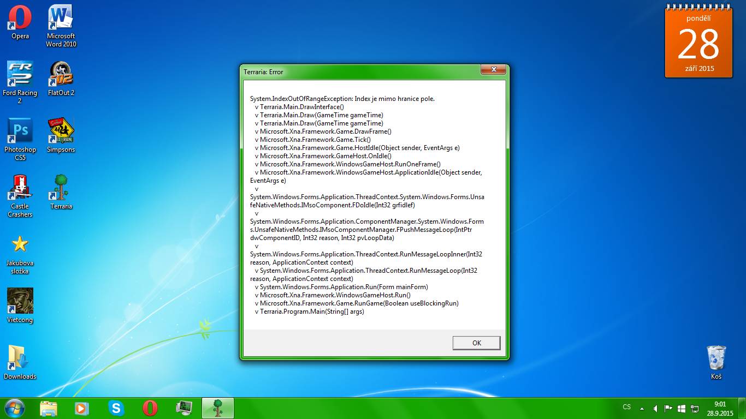746x419 pixels.
Task: Click the System.IndexOutOfRangeException message line
Action: 342,99
